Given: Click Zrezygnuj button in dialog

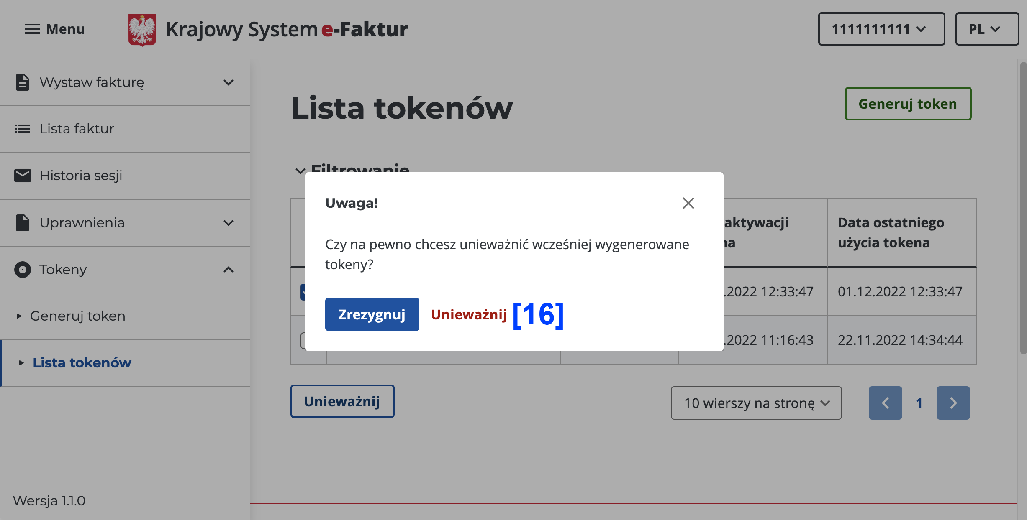Looking at the screenshot, I should (372, 314).
